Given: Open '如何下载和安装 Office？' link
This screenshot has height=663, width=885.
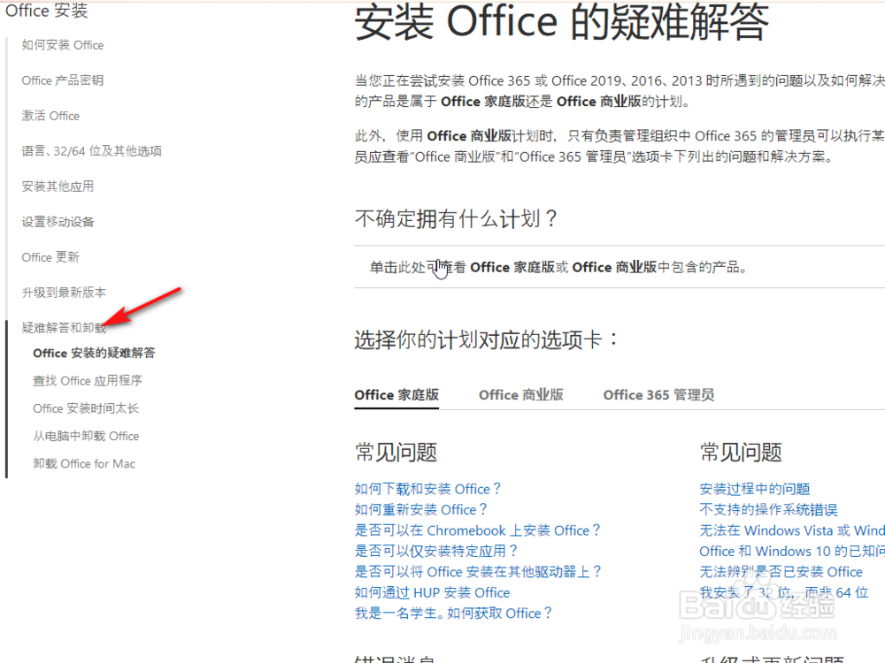Looking at the screenshot, I should click(x=427, y=490).
